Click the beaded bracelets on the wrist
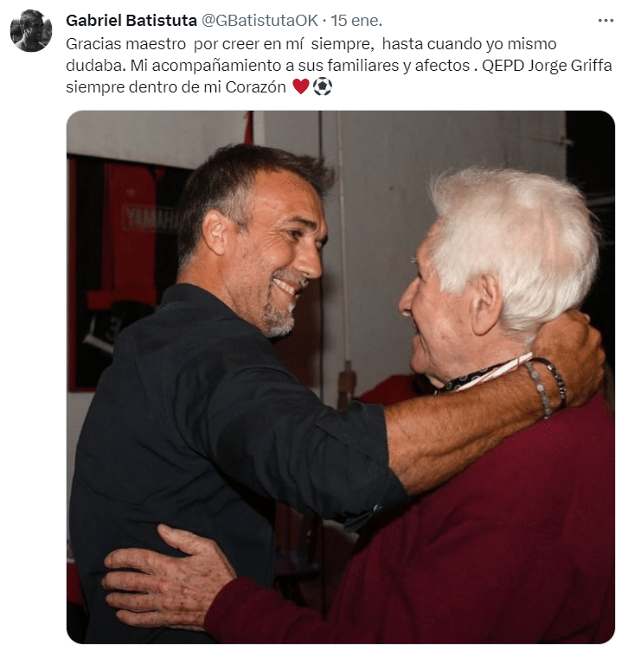 pos(546,386)
